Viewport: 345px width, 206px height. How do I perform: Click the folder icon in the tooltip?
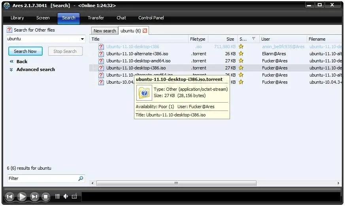pos(144,93)
